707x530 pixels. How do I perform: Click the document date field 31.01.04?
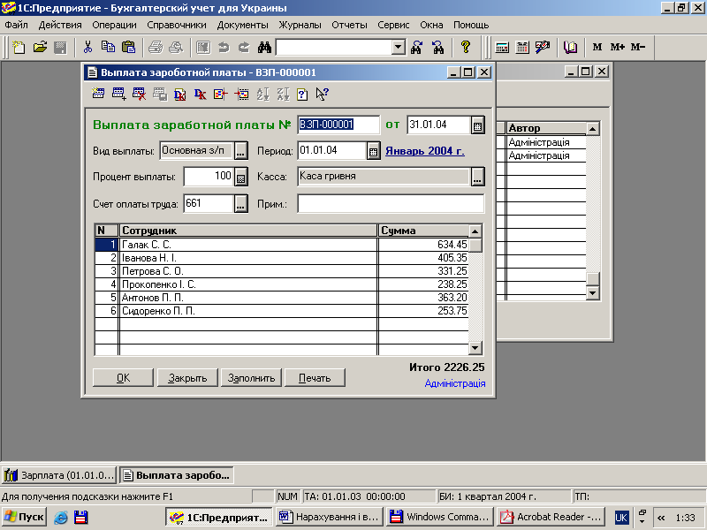coord(439,125)
